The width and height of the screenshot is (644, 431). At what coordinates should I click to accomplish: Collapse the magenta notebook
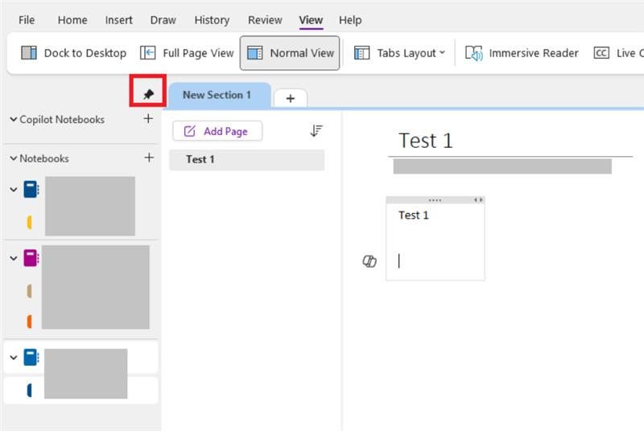point(14,258)
